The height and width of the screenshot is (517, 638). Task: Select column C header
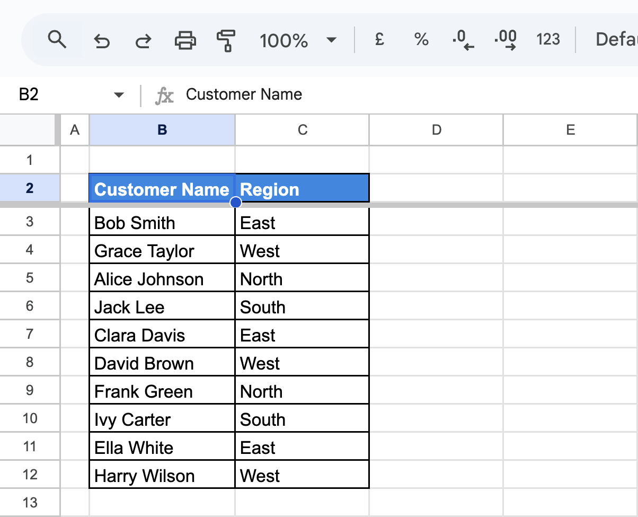point(302,130)
